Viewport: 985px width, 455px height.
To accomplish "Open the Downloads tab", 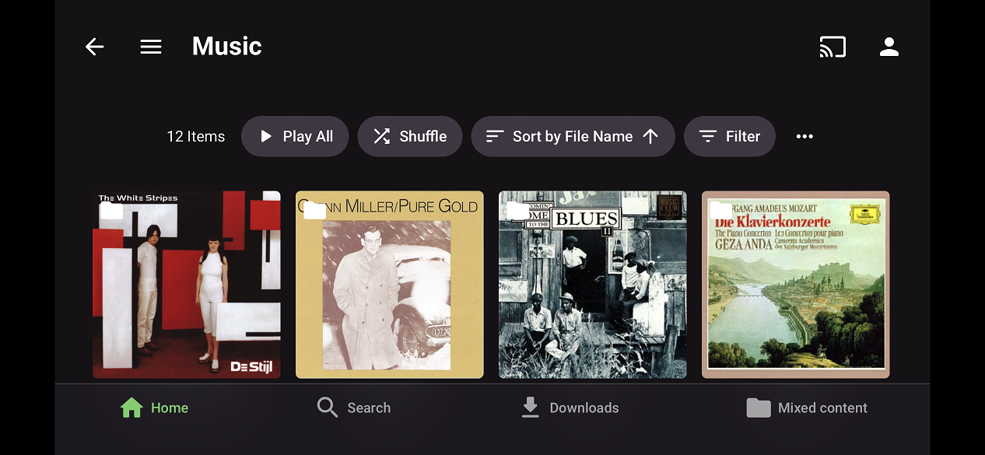I will pyautogui.click(x=570, y=408).
